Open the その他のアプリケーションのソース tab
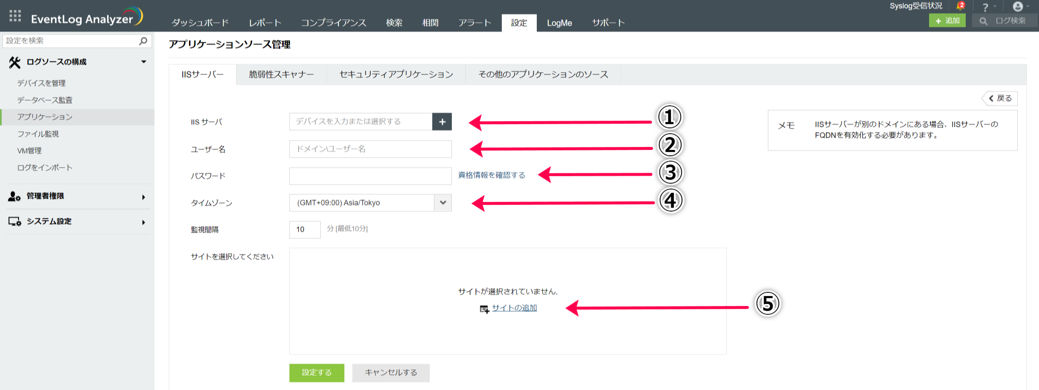The height and width of the screenshot is (390, 1039). click(543, 75)
